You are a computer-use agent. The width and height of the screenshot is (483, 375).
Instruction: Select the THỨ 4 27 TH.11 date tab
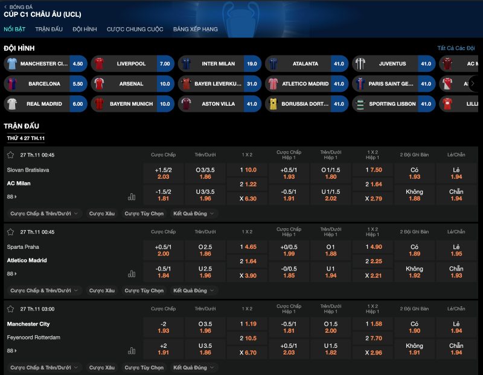tap(26, 138)
